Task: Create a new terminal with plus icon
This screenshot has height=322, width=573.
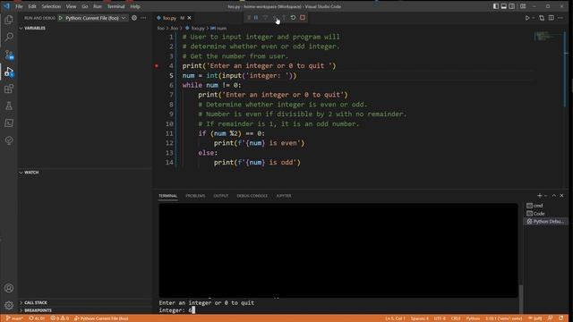Action: pos(539,196)
